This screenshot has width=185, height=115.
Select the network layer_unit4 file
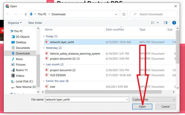coord(110,42)
